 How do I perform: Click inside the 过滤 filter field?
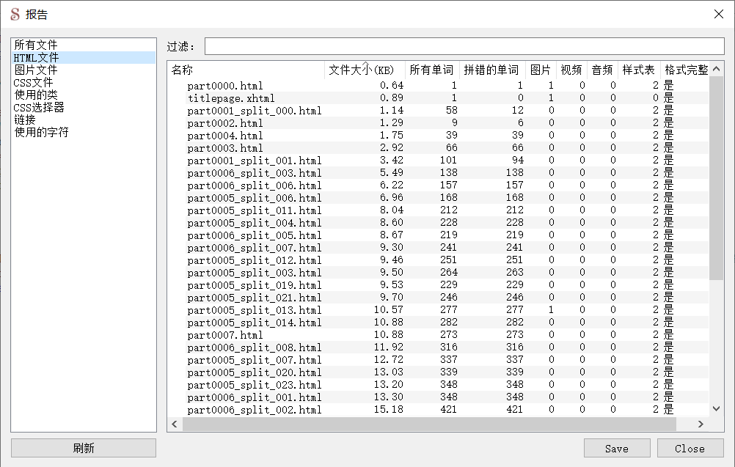point(462,45)
